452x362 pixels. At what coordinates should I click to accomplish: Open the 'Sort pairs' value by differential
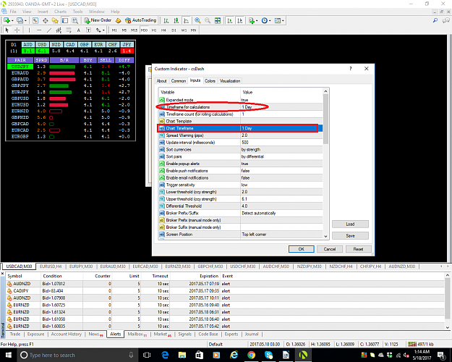[x=281, y=156]
